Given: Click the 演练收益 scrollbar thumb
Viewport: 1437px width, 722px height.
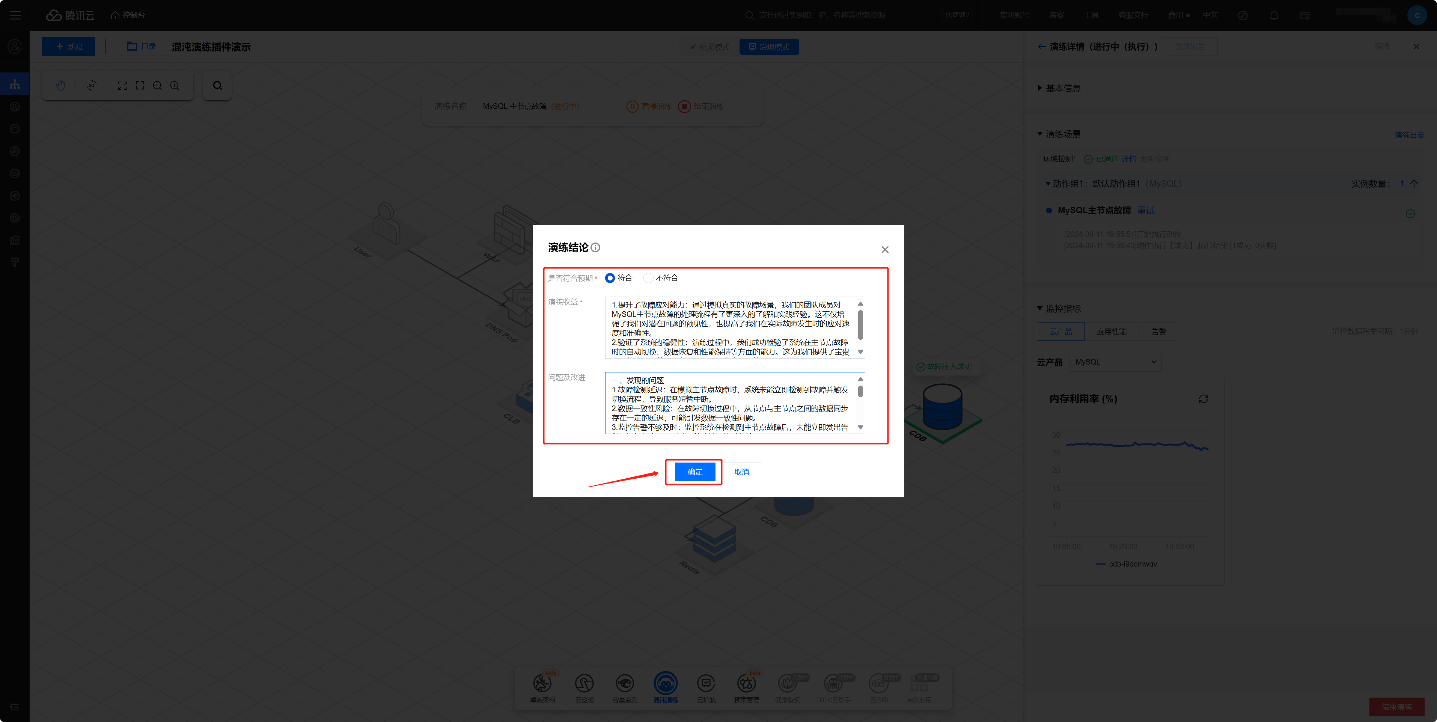Looking at the screenshot, I should (x=860, y=325).
